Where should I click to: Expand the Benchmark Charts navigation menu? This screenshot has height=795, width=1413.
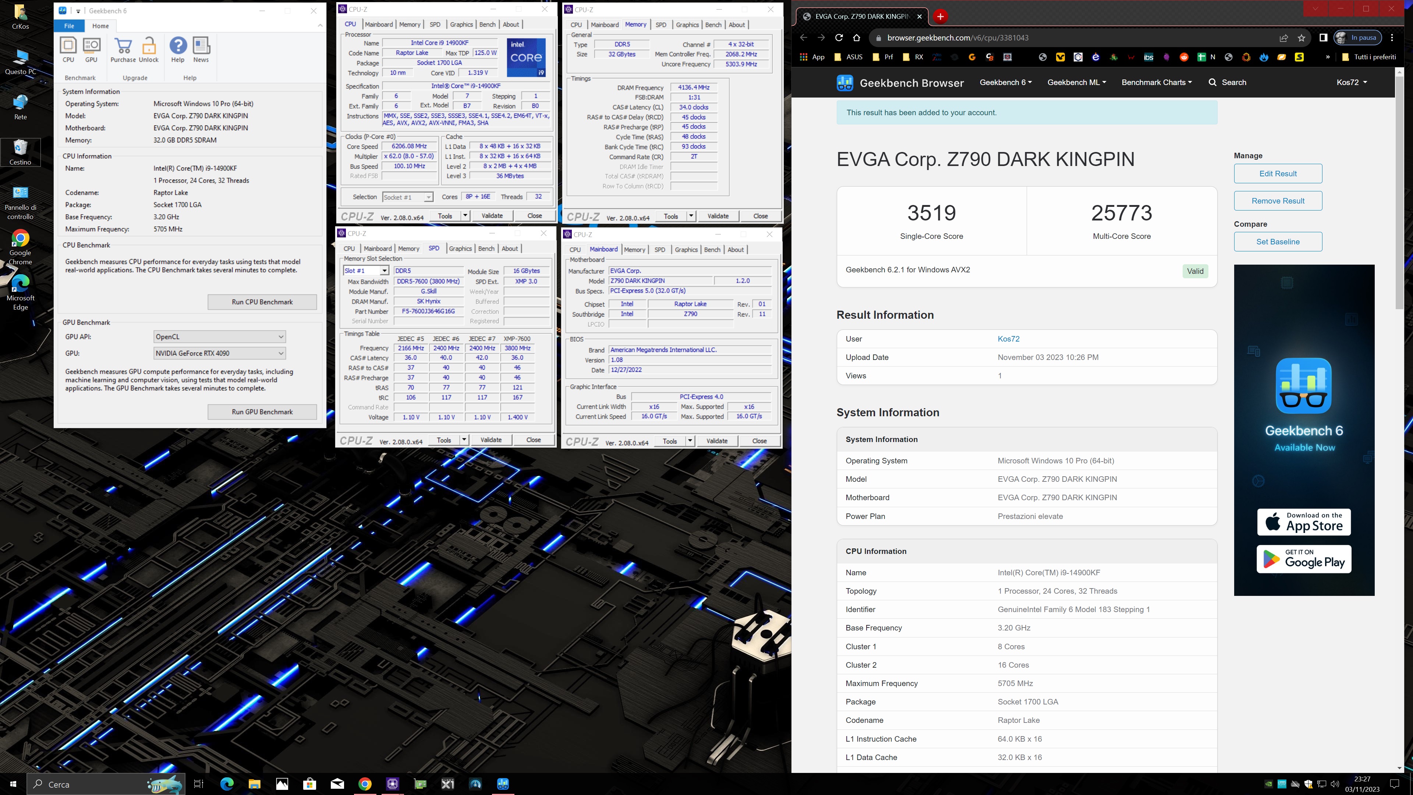(x=1156, y=82)
